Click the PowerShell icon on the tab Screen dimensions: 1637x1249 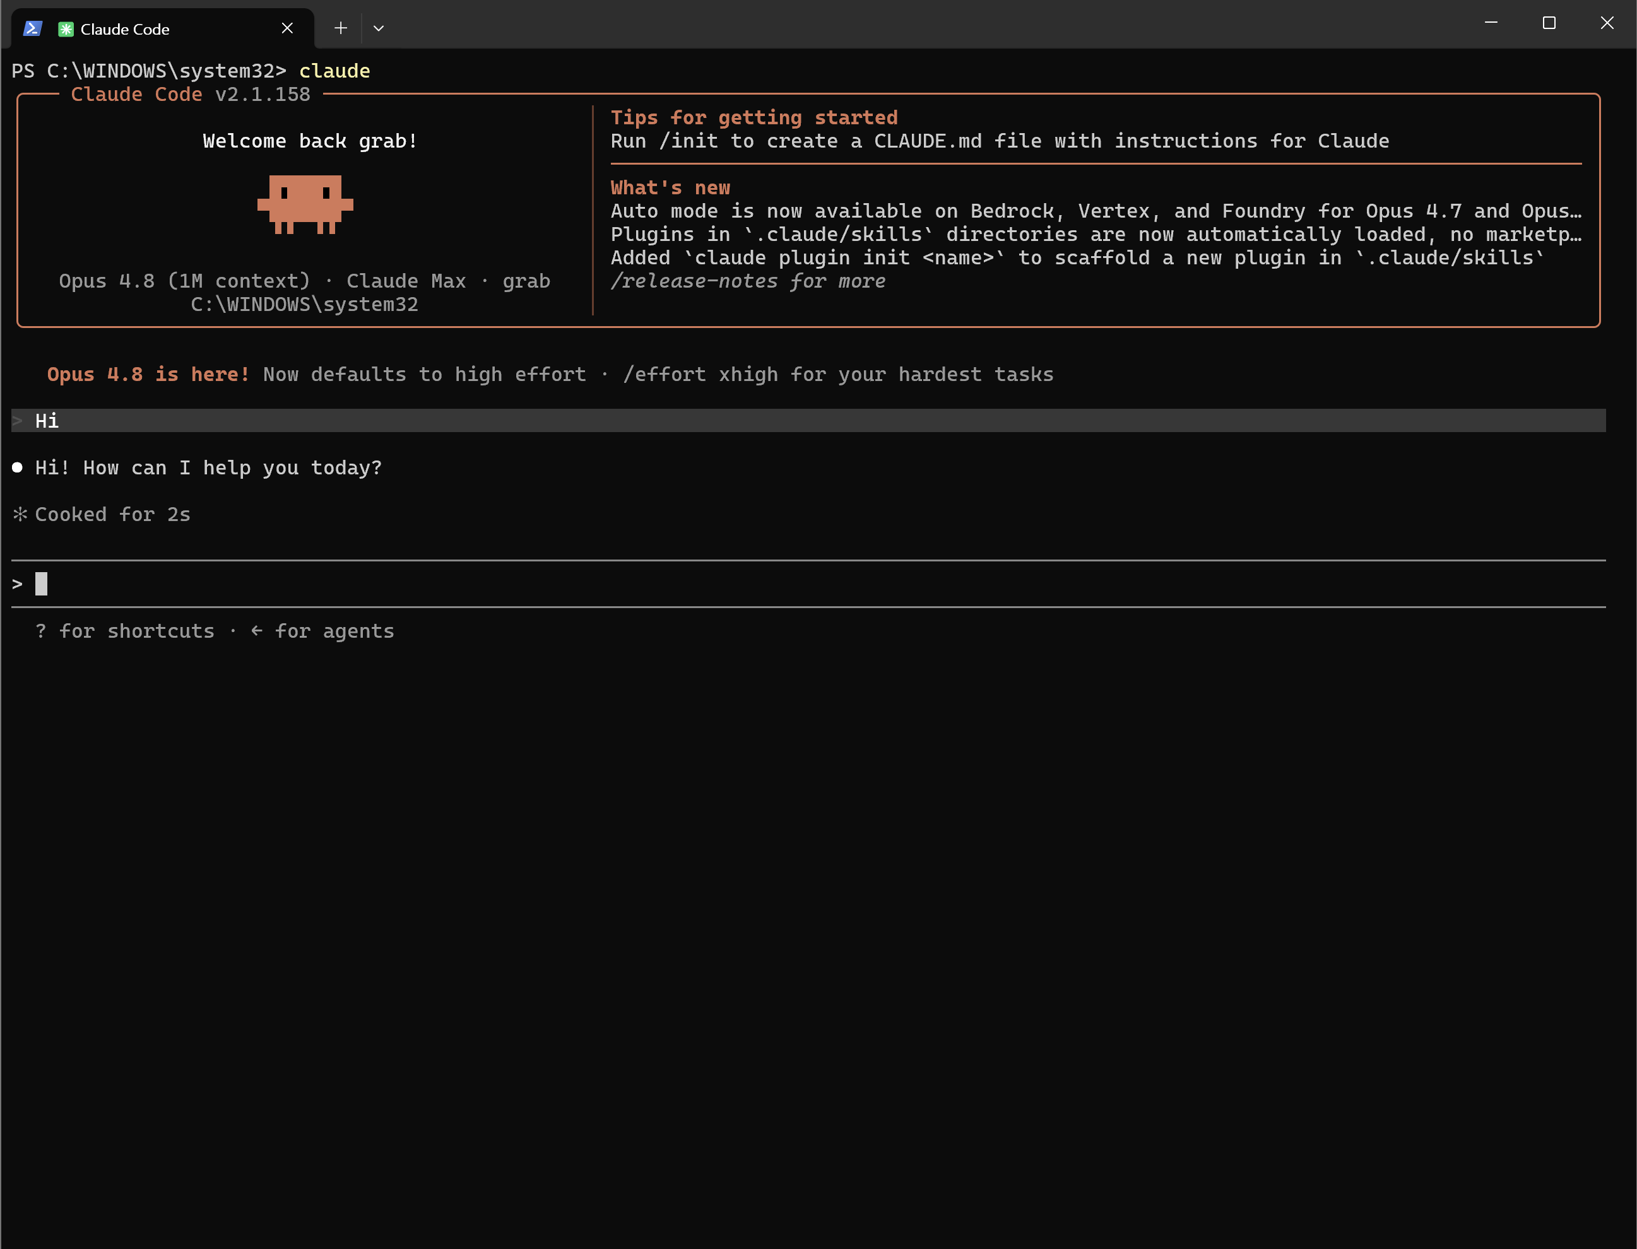tap(32, 29)
